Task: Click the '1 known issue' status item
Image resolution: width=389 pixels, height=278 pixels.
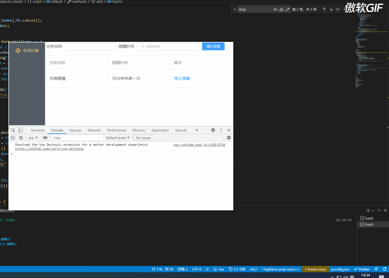Action: (x=315, y=269)
